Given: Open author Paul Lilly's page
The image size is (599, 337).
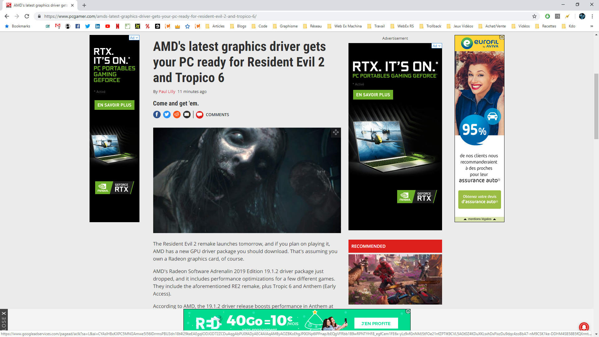Looking at the screenshot, I should (167, 91).
